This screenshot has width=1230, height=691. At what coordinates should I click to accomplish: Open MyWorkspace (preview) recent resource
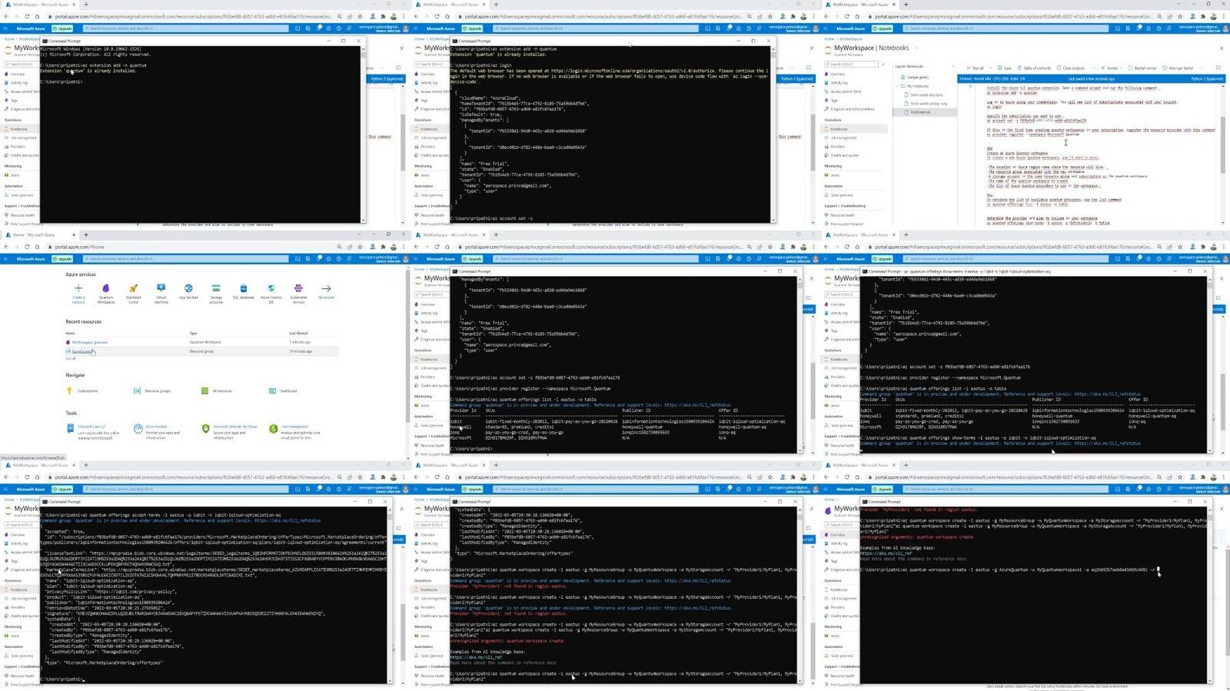click(89, 342)
